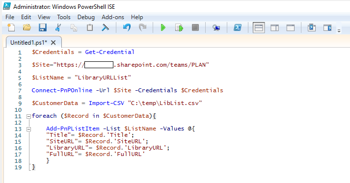This screenshot has height=183, width=350.
Task: Open the Help menu
Action: click(x=137, y=17)
